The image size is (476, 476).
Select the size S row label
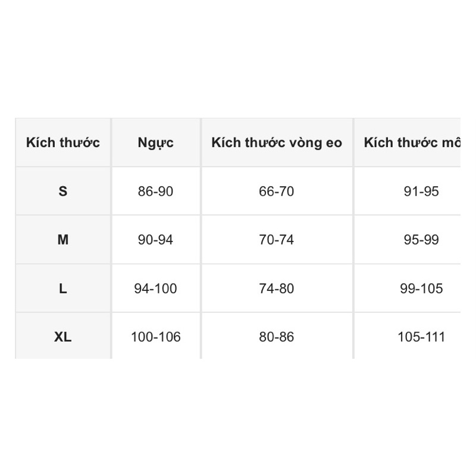pos(63,192)
